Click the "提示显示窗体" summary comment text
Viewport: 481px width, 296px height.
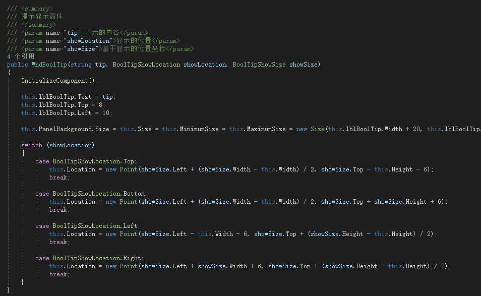click(x=42, y=16)
